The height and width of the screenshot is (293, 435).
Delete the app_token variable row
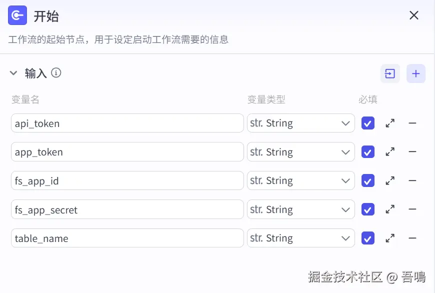click(x=412, y=151)
